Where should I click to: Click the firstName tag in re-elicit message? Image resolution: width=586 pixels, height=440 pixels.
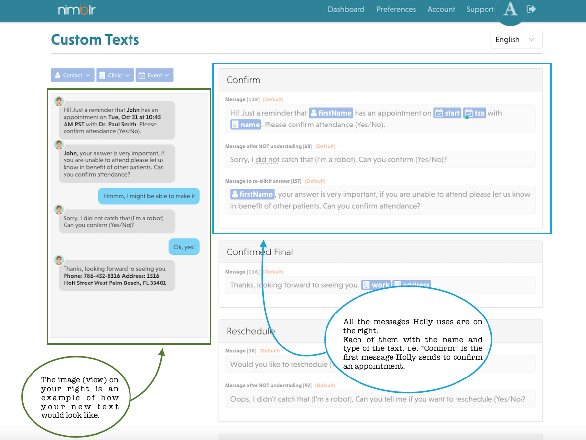(x=252, y=194)
